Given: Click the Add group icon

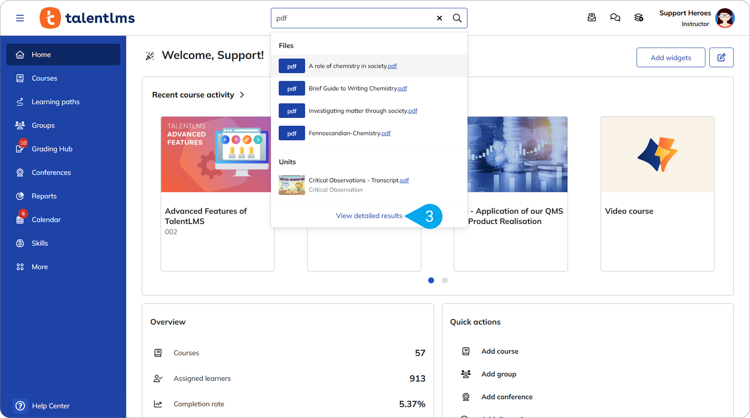Looking at the screenshot, I should click(466, 374).
